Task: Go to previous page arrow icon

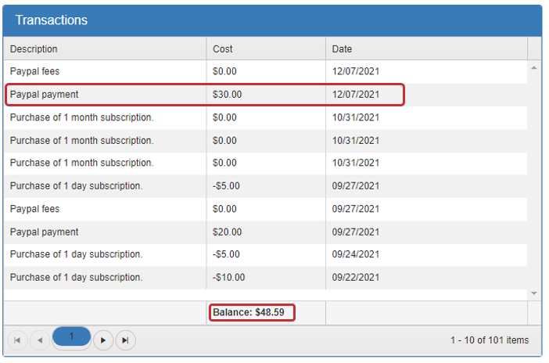Action: pos(41,340)
